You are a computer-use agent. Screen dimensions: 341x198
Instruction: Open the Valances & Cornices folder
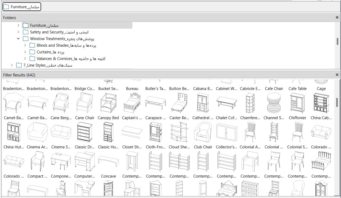(x=71, y=59)
